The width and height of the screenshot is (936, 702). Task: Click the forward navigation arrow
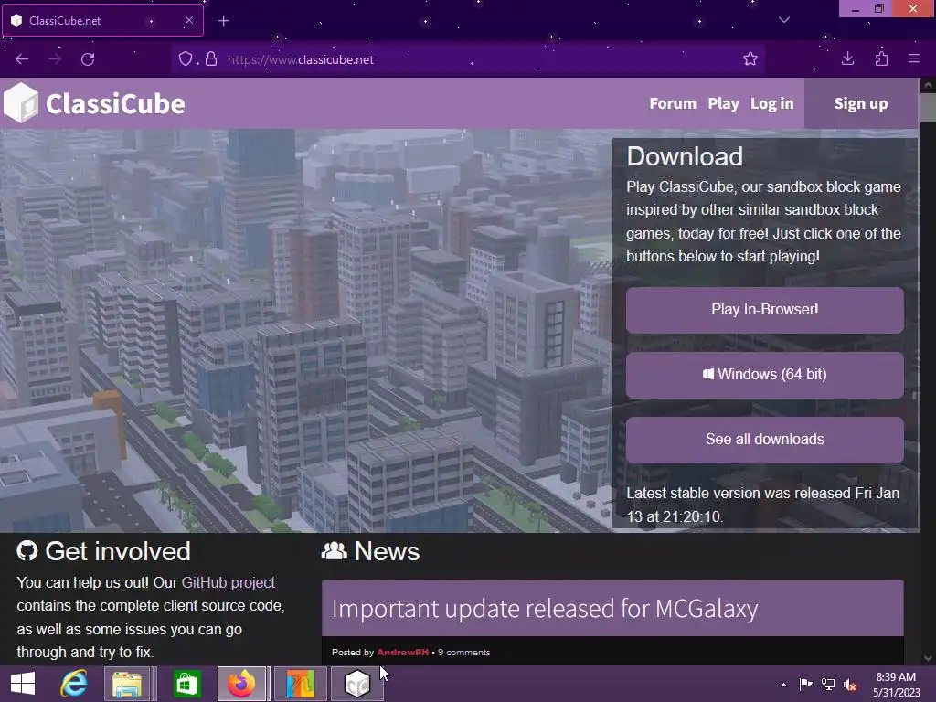(x=55, y=59)
